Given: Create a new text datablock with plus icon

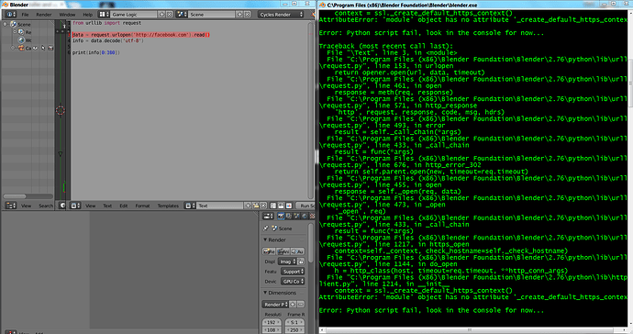Looking at the screenshot, I should [248, 206].
